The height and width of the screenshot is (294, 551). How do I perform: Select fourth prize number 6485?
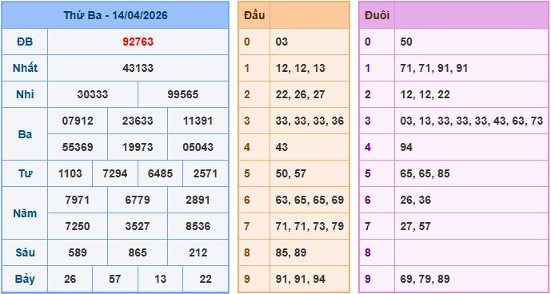coord(160,173)
